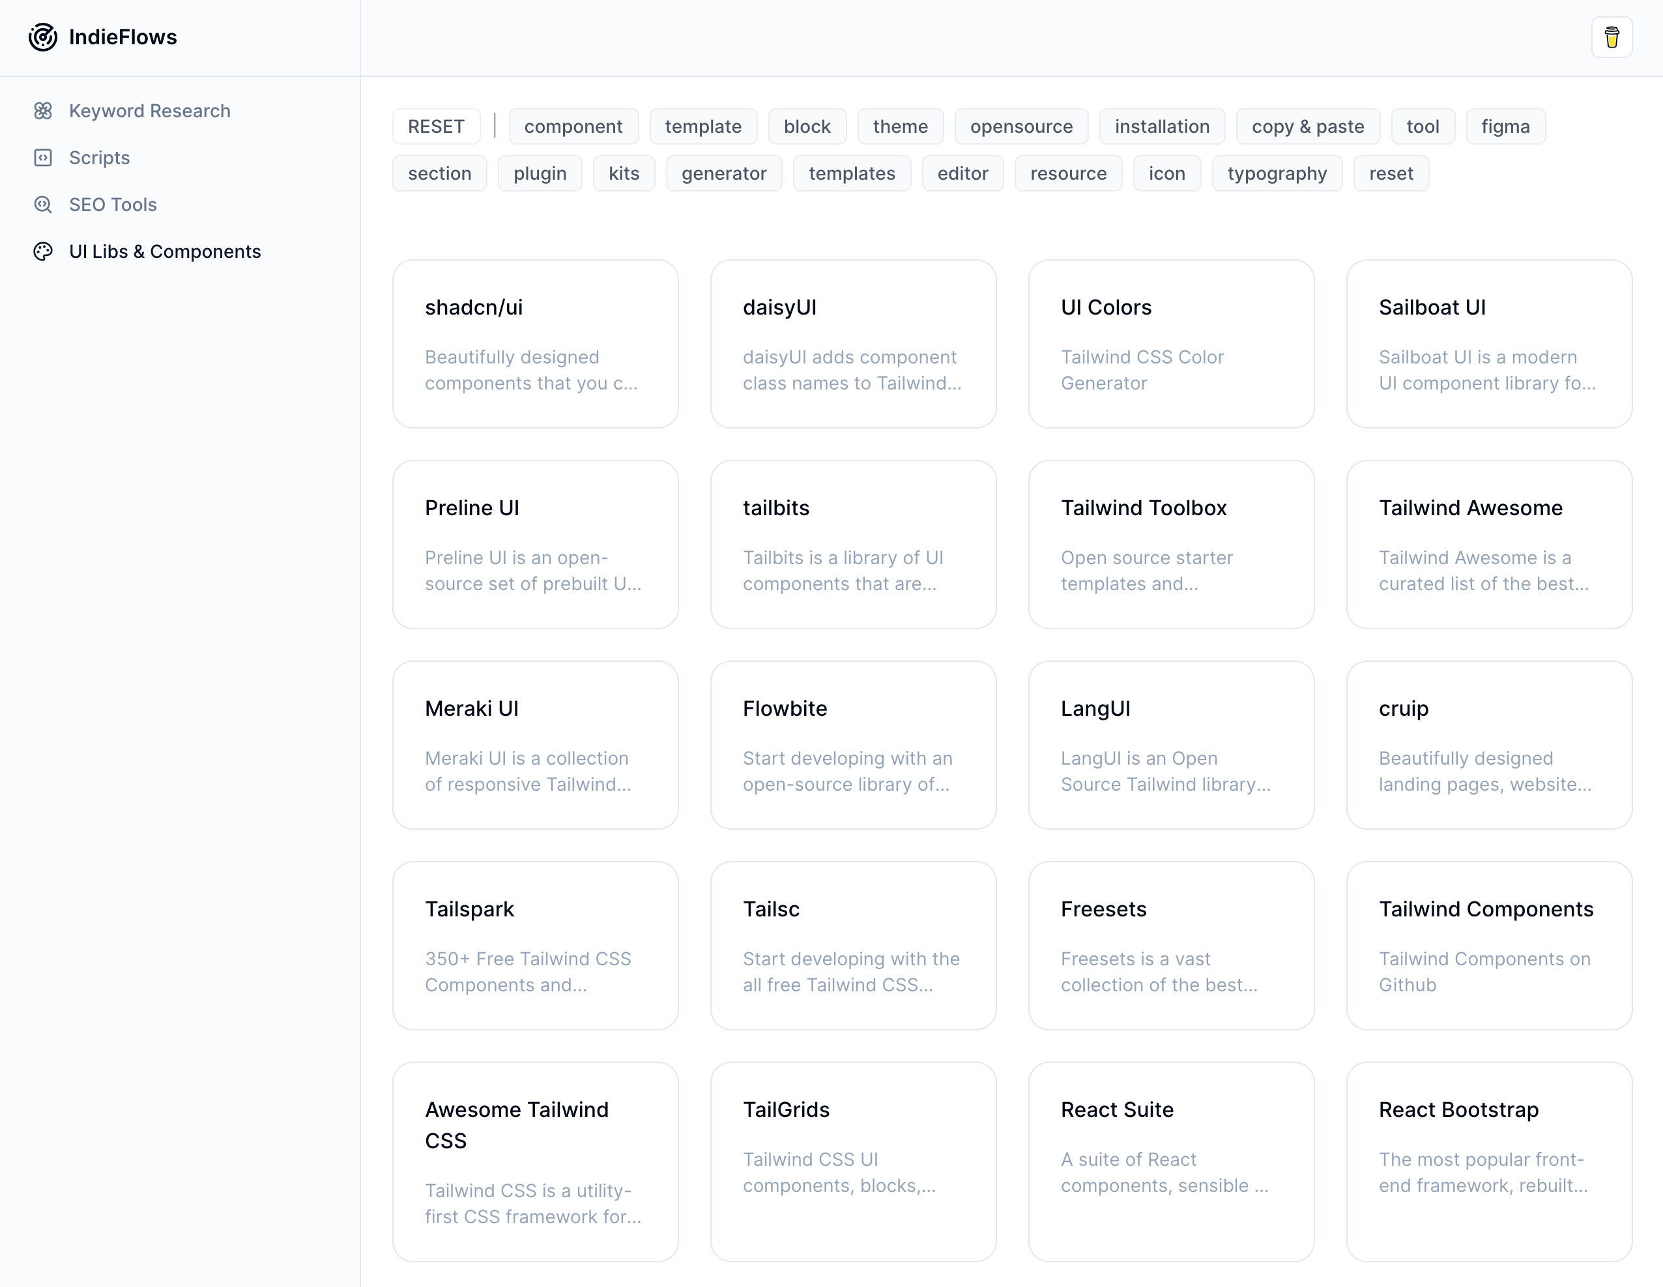
Task: Filter by the typography tag
Action: (1277, 173)
